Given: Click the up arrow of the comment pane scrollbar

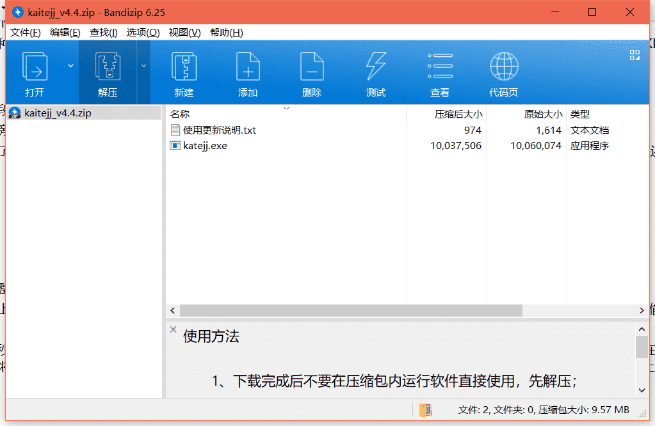Looking at the screenshot, I should [642, 329].
